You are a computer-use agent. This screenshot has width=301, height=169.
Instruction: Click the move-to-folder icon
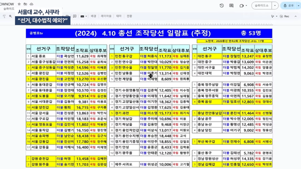point(25,4)
